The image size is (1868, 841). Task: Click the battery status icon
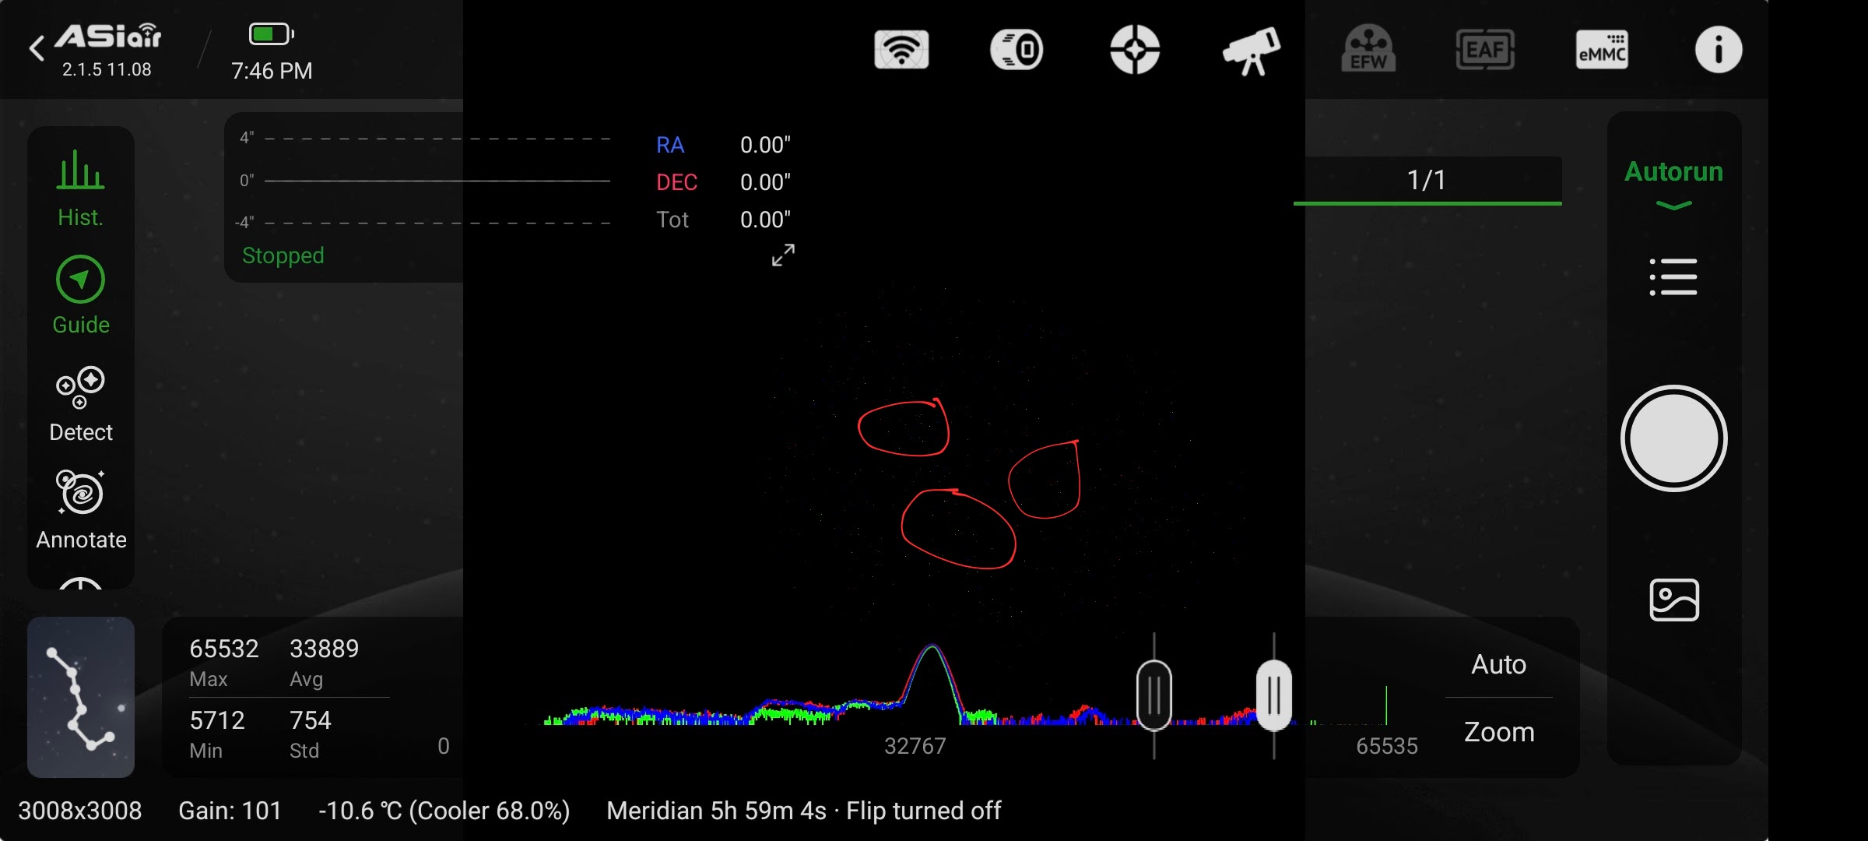pos(271,34)
